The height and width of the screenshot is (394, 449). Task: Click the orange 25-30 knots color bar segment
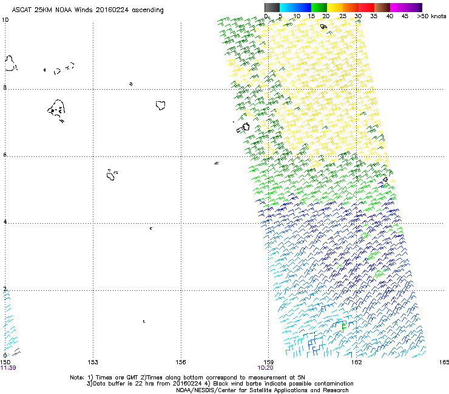tap(351, 7)
